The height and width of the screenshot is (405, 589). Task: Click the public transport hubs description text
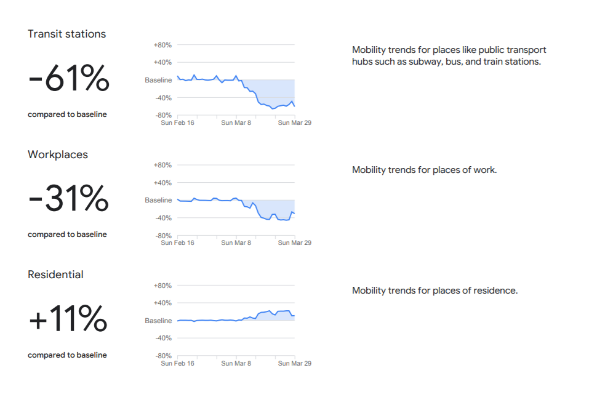[x=449, y=55]
